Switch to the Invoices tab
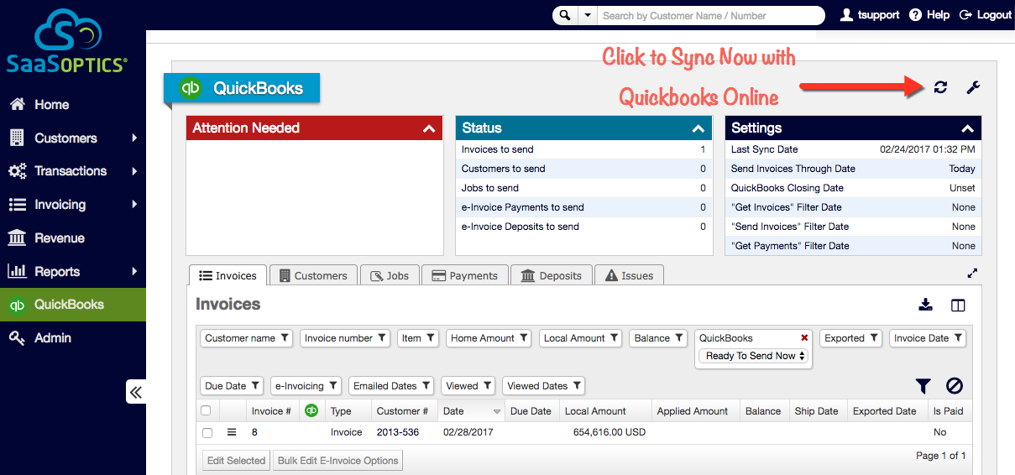 (x=228, y=275)
